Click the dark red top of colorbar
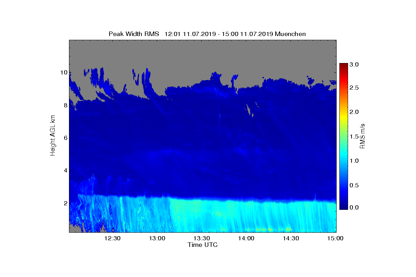The height and width of the screenshot is (277, 416). pyautogui.click(x=344, y=65)
